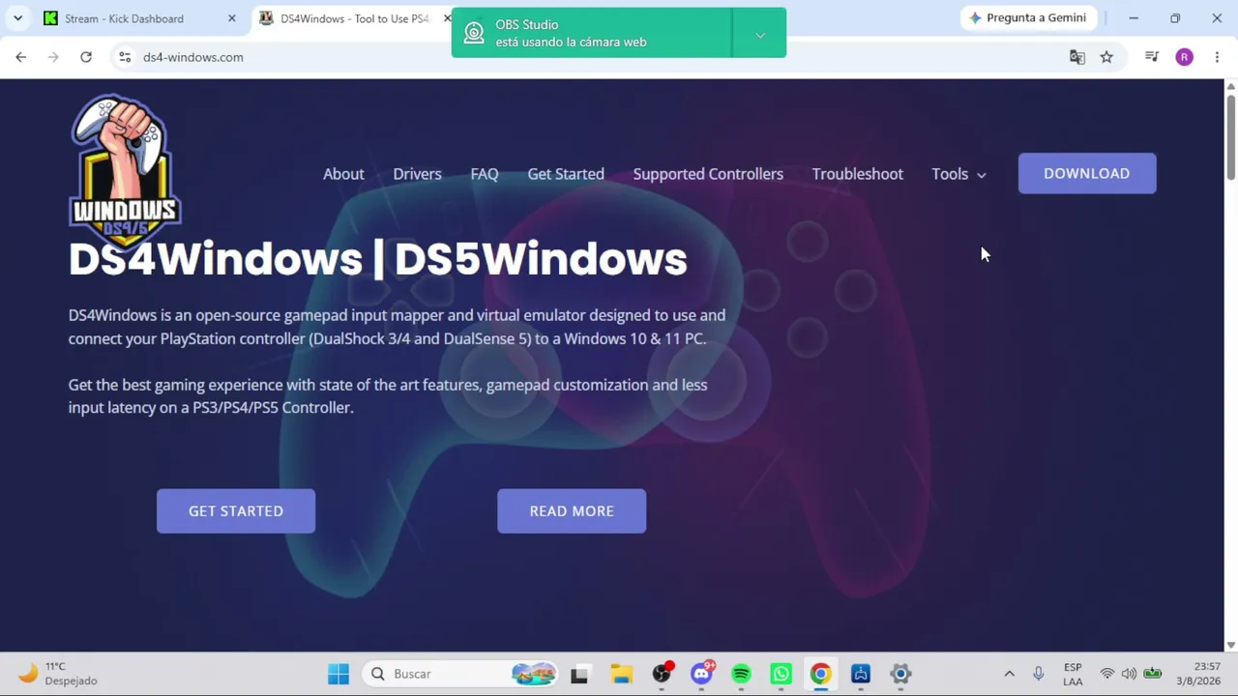Click the READ MORE button
The image size is (1238, 696).
pyautogui.click(x=572, y=510)
